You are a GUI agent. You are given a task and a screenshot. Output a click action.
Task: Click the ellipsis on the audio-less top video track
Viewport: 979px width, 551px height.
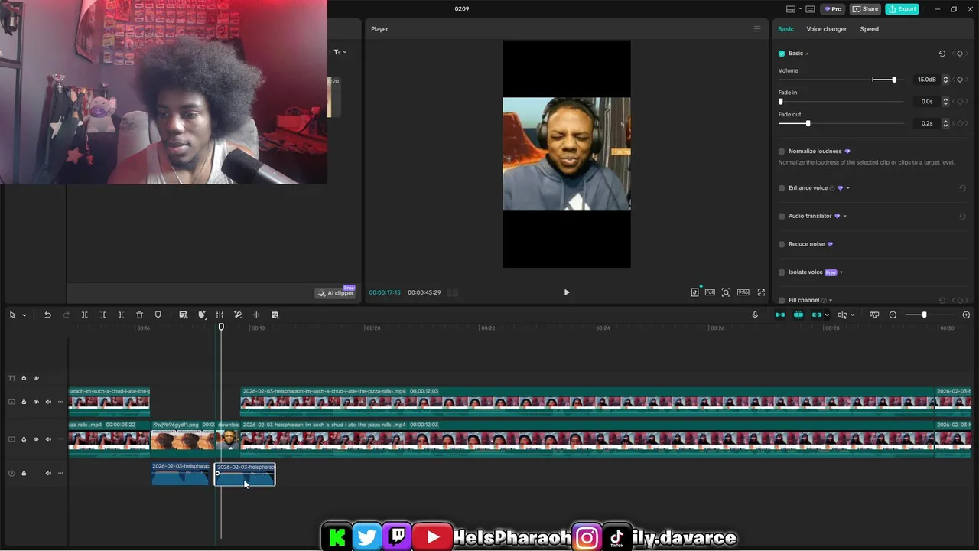(60, 402)
